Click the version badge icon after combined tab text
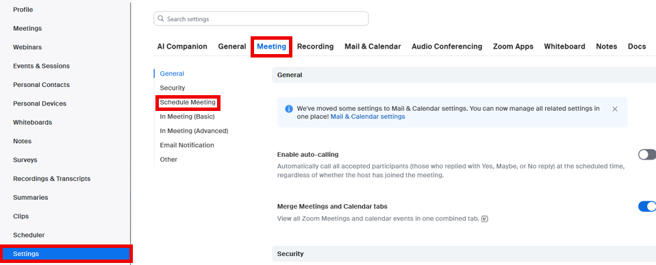656x265 pixels. point(485,218)
